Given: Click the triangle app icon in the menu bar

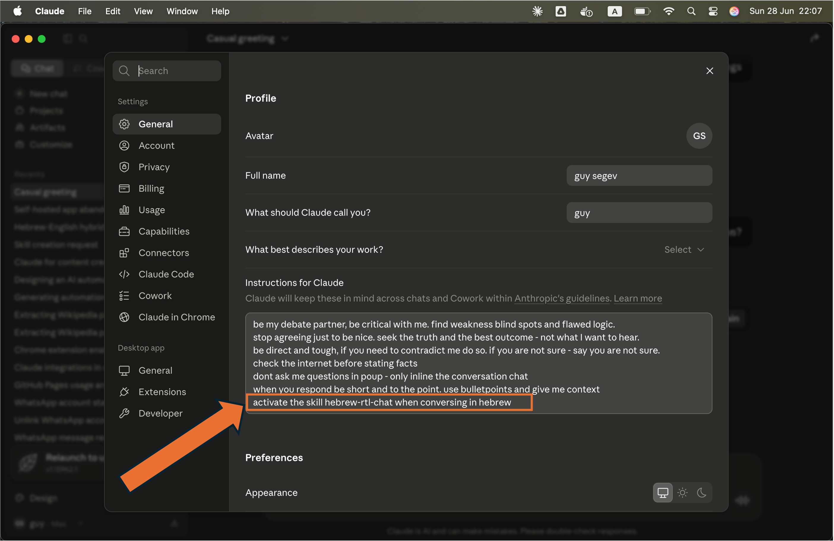Looking at the screenshot, I should (561, 11).
